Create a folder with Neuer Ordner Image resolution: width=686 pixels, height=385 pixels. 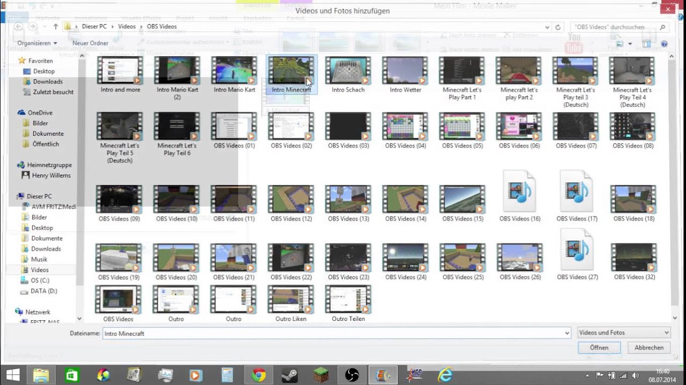[91, 43]
